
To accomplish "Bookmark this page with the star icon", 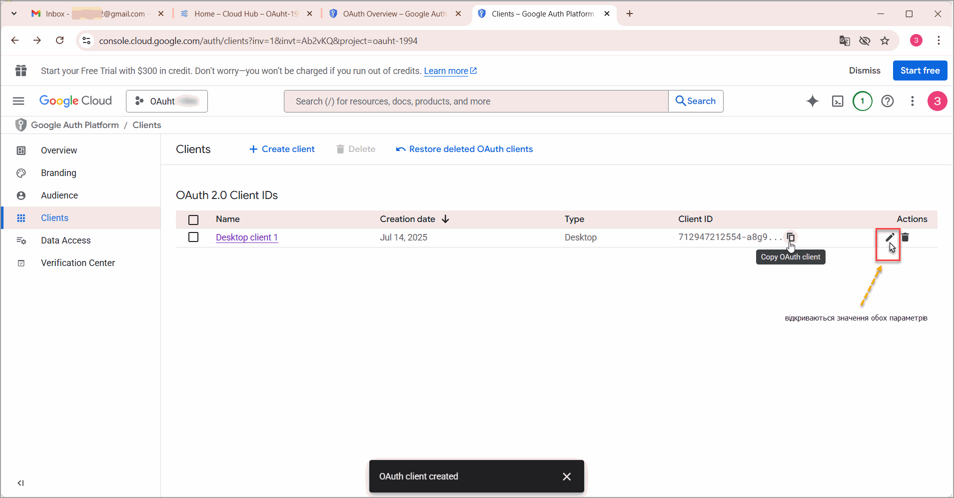I will point(885,41).
